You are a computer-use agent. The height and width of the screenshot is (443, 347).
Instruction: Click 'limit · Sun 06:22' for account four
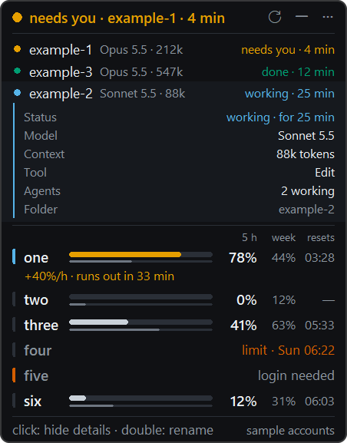pyautogui.click(x=288, y=350)
